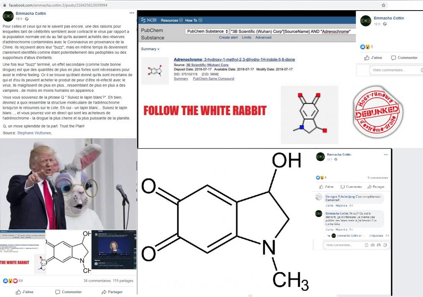The height and width of the screenshot is (297, 423).
Task: Click 5 commentaires in lower-right post
Action: point(378,178)
